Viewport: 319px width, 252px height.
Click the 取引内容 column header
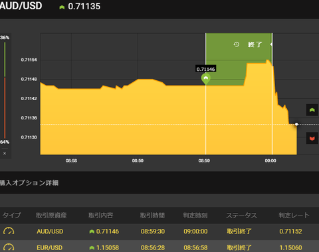101,216
